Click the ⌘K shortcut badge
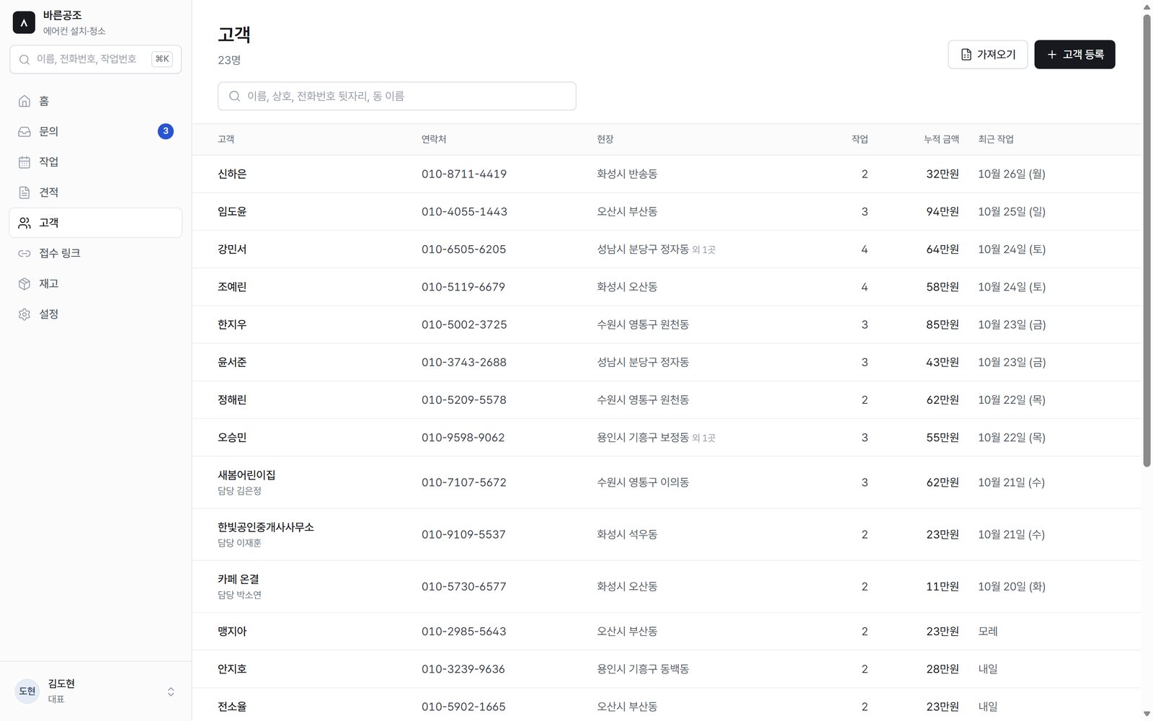The height and width of the screenshot is (721, 1153). [x=162, y=59]
